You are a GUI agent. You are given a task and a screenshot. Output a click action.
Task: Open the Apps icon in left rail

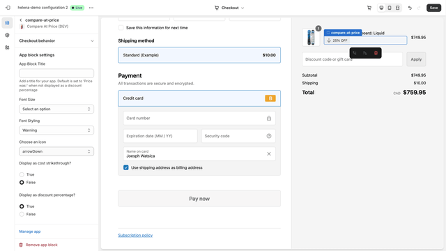tap(7, 47)
